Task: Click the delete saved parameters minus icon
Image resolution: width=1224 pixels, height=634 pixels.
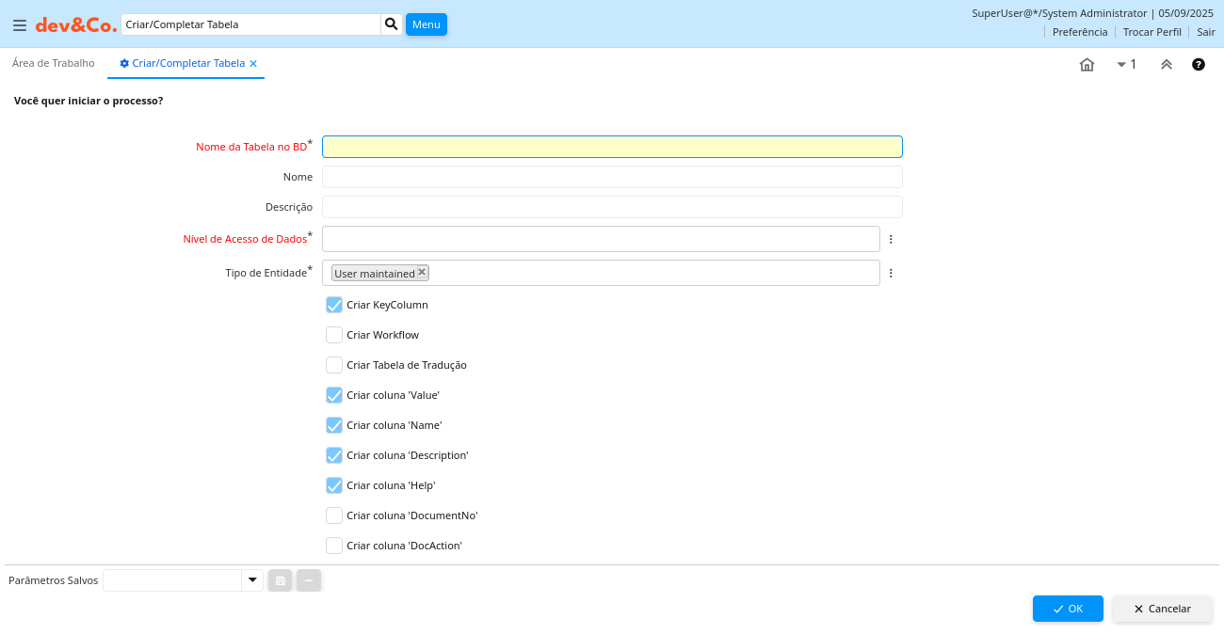Action: point(309,580)
